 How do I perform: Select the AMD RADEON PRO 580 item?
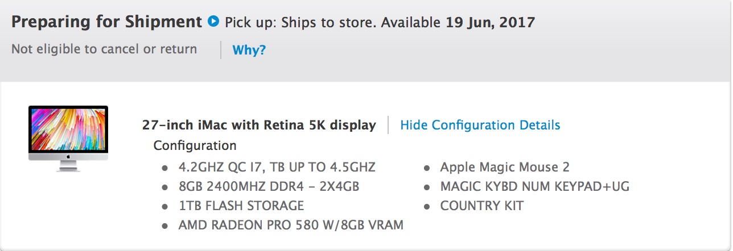tap(291, 225)
